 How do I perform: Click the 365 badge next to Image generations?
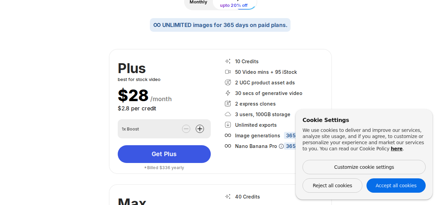tap(291, 135)
